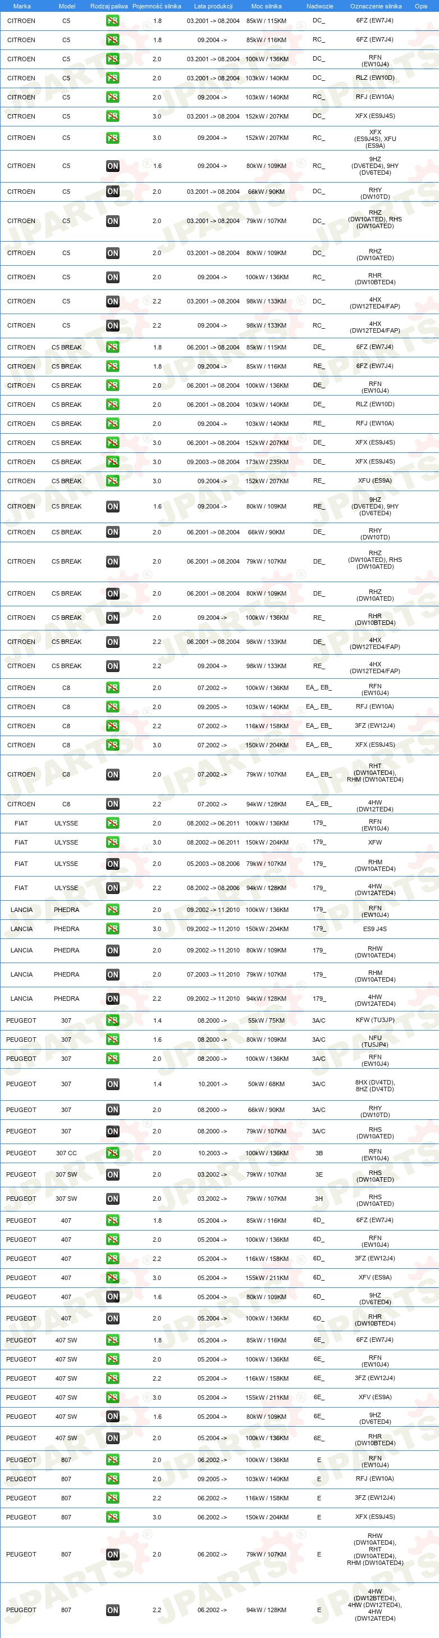This screenshot has width=439, height=1638.
Task: Click petrol icon in C5 BREAK 173kW/235KM row
Action: pos(112,462)
